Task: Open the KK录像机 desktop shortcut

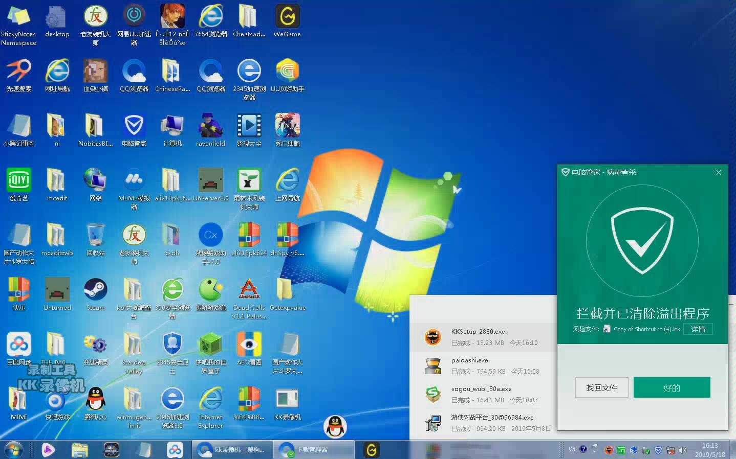Action: click(287, 403)
